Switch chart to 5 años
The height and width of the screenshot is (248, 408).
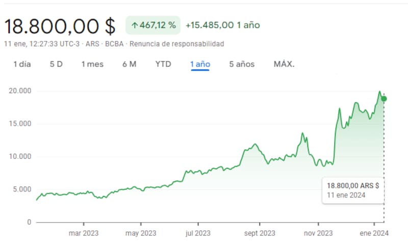tap(242, 64)
